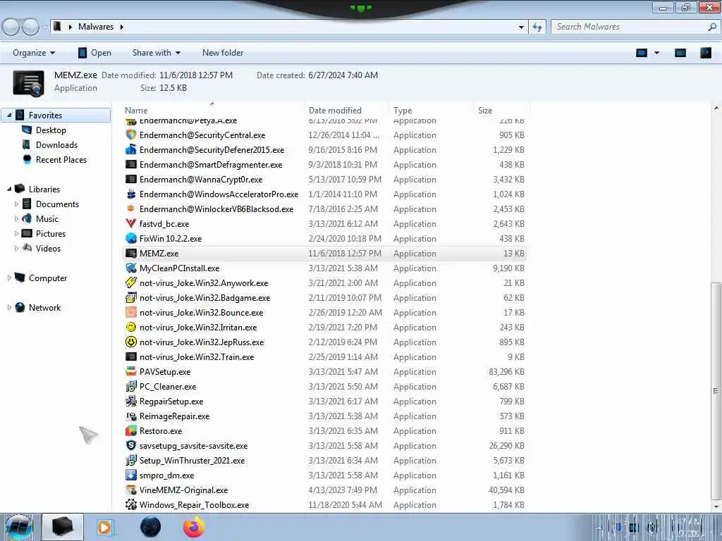Click the Restoro.exe icon

(130, 430)
